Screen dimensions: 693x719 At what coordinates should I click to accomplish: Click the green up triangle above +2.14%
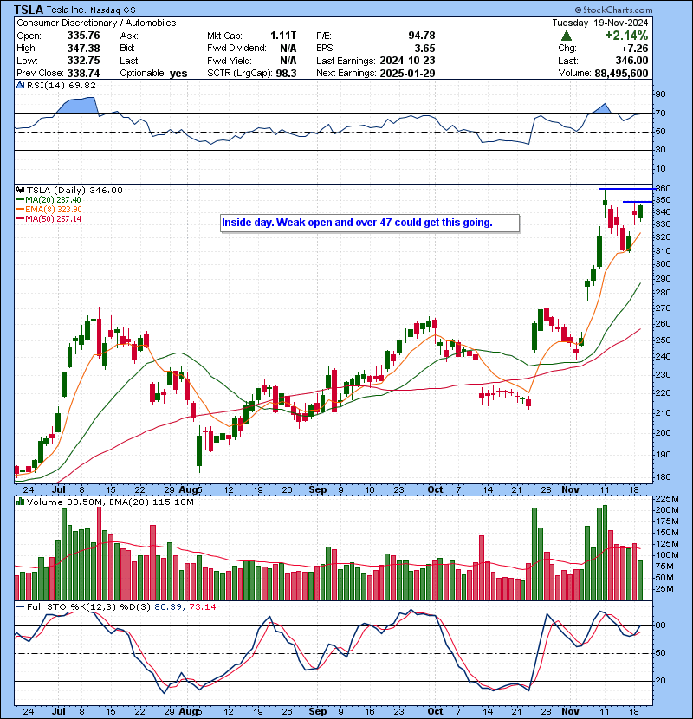pos(567,36)
